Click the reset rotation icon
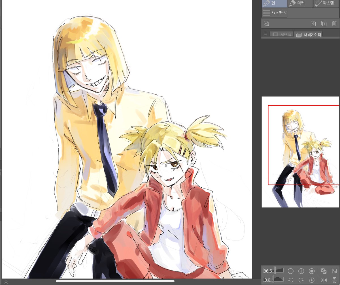 [312, 280]
